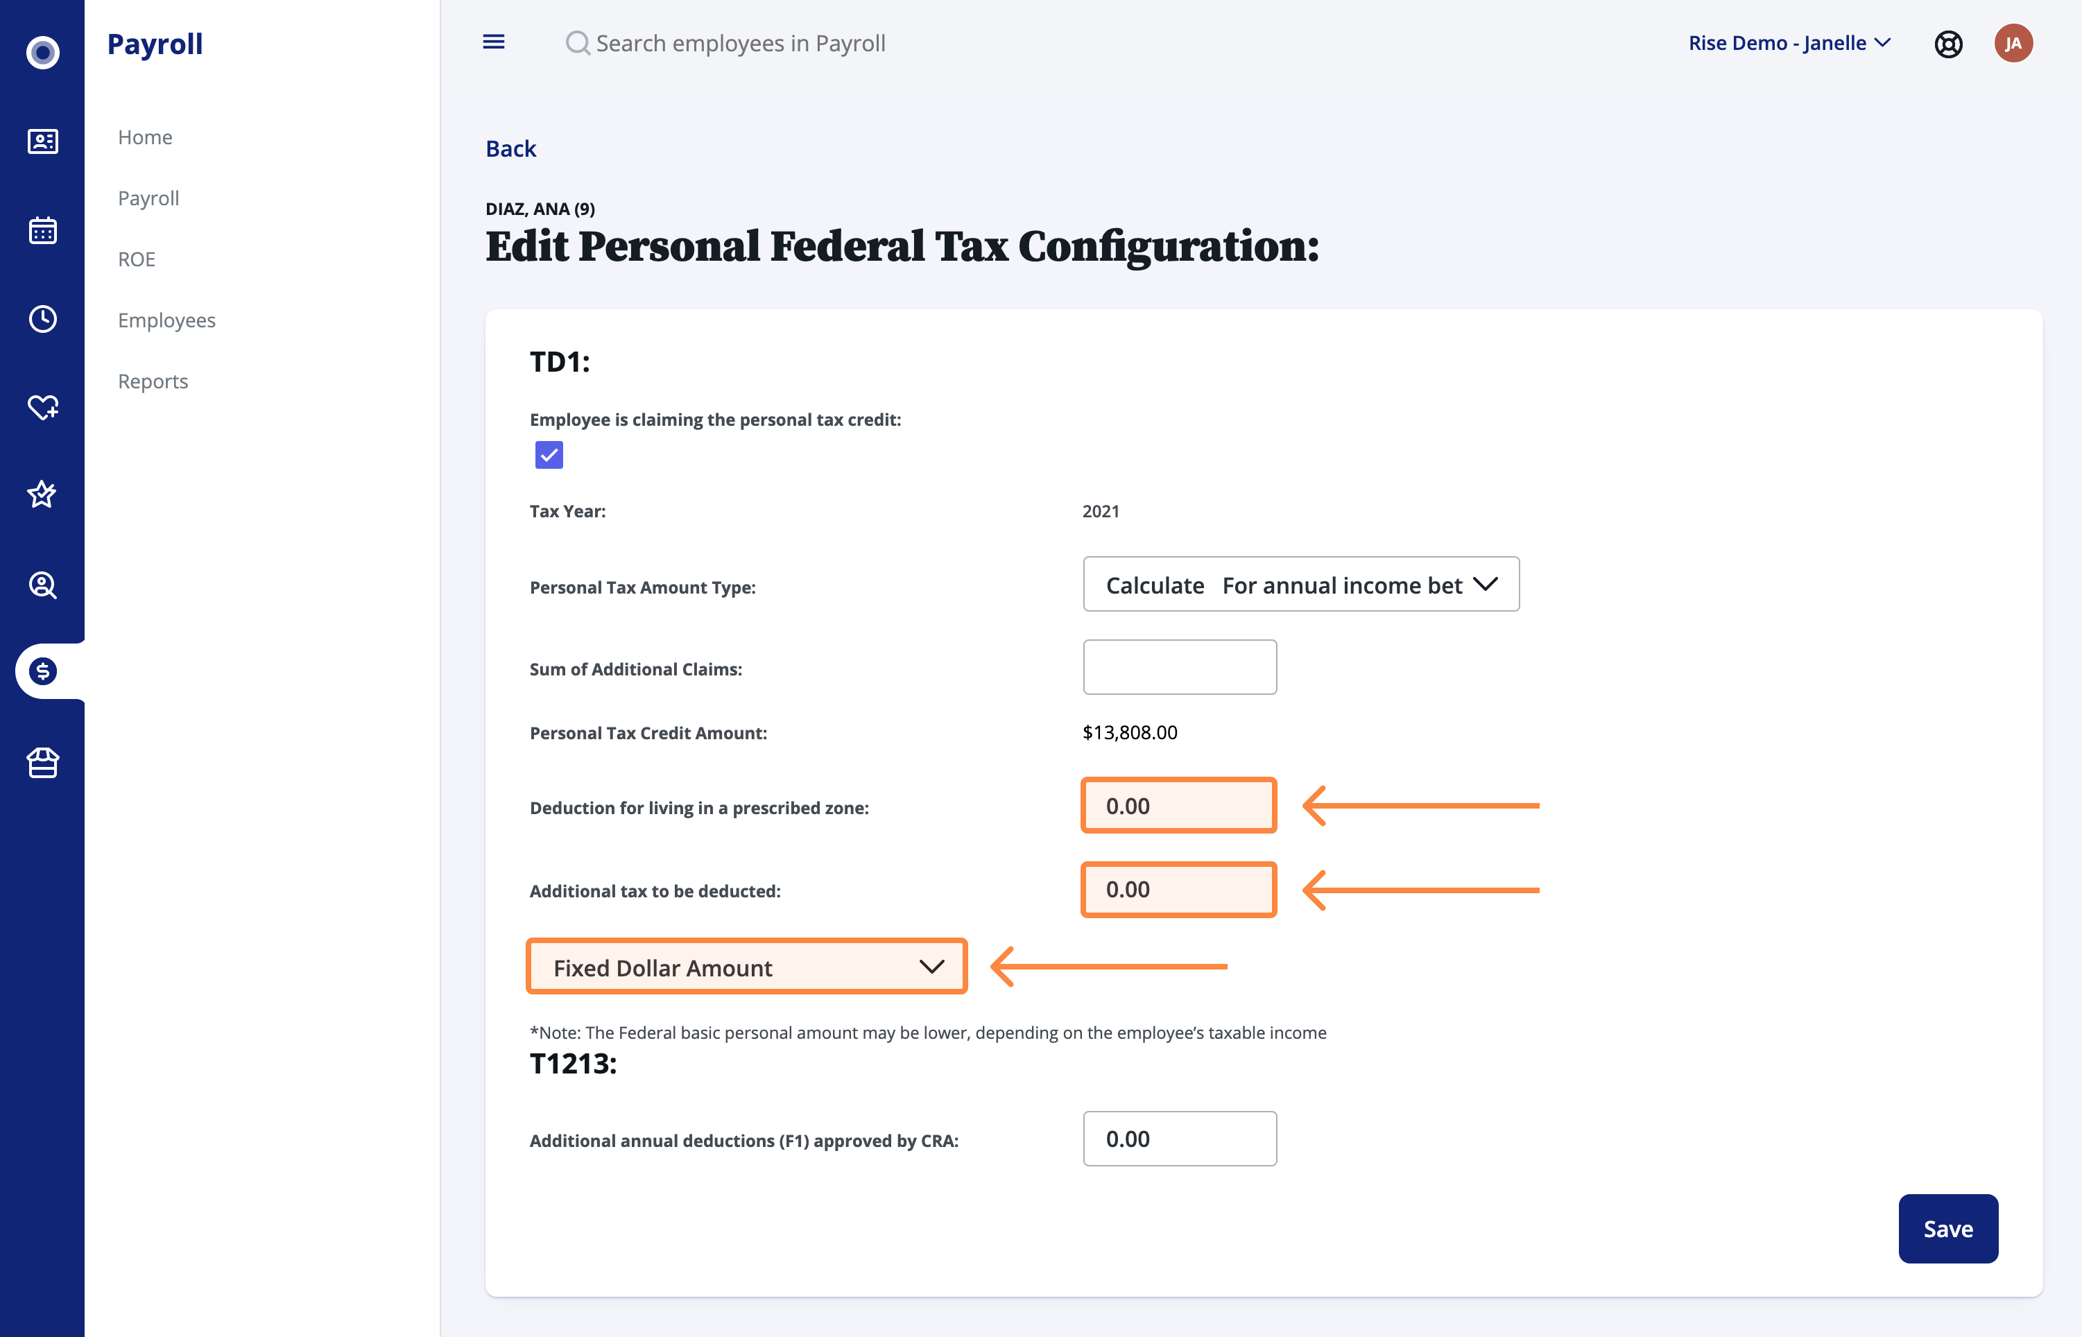Go to Employees in Payroll menu
Viewport: 2082px width, 1337px height.
[166, 320]
